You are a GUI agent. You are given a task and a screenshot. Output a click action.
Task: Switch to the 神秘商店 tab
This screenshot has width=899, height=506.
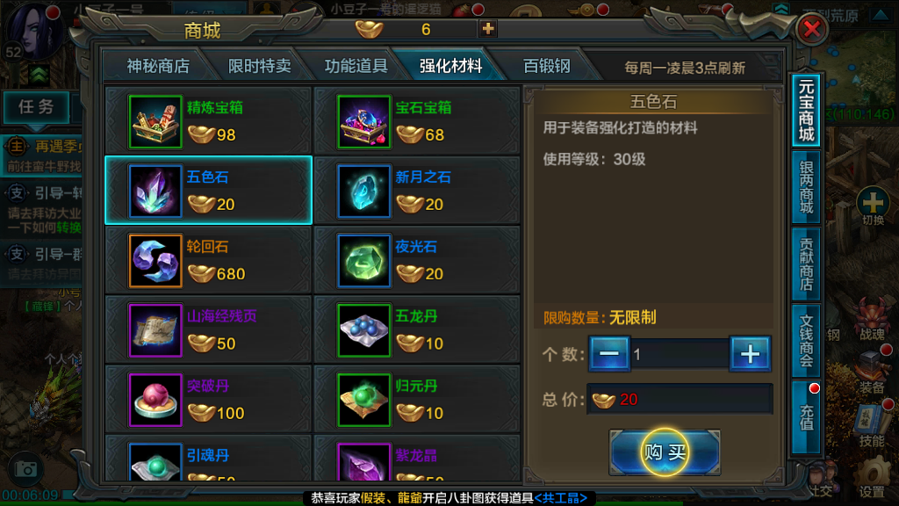pos(158,66)
